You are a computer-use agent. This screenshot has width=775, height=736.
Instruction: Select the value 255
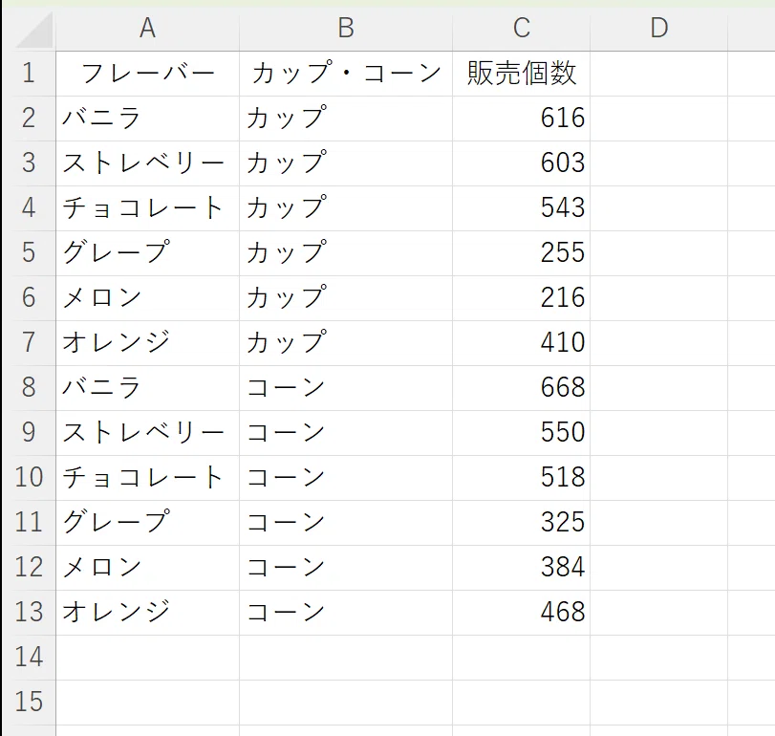point(522,253)
